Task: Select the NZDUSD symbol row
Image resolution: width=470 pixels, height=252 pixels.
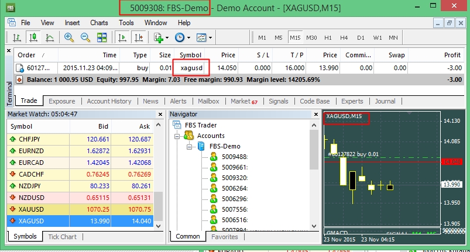Action: 80,198
